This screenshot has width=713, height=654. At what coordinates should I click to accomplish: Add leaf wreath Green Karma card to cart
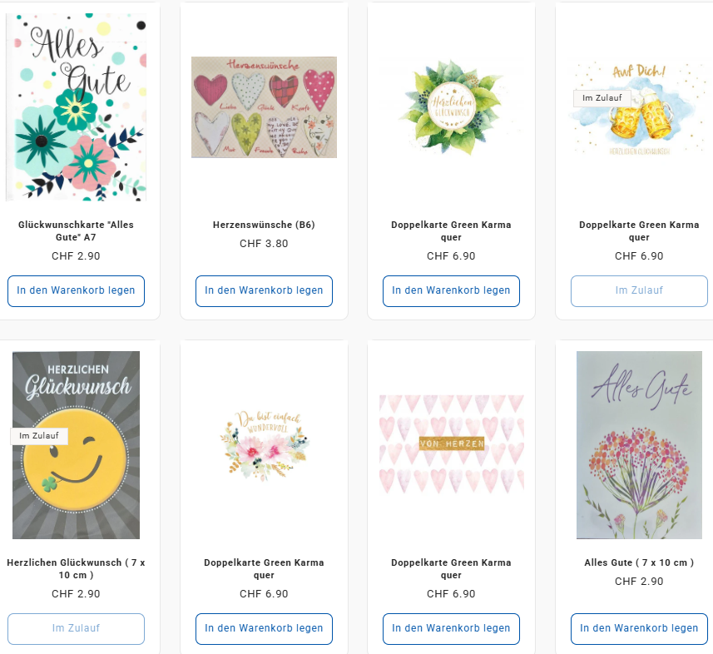451,291
